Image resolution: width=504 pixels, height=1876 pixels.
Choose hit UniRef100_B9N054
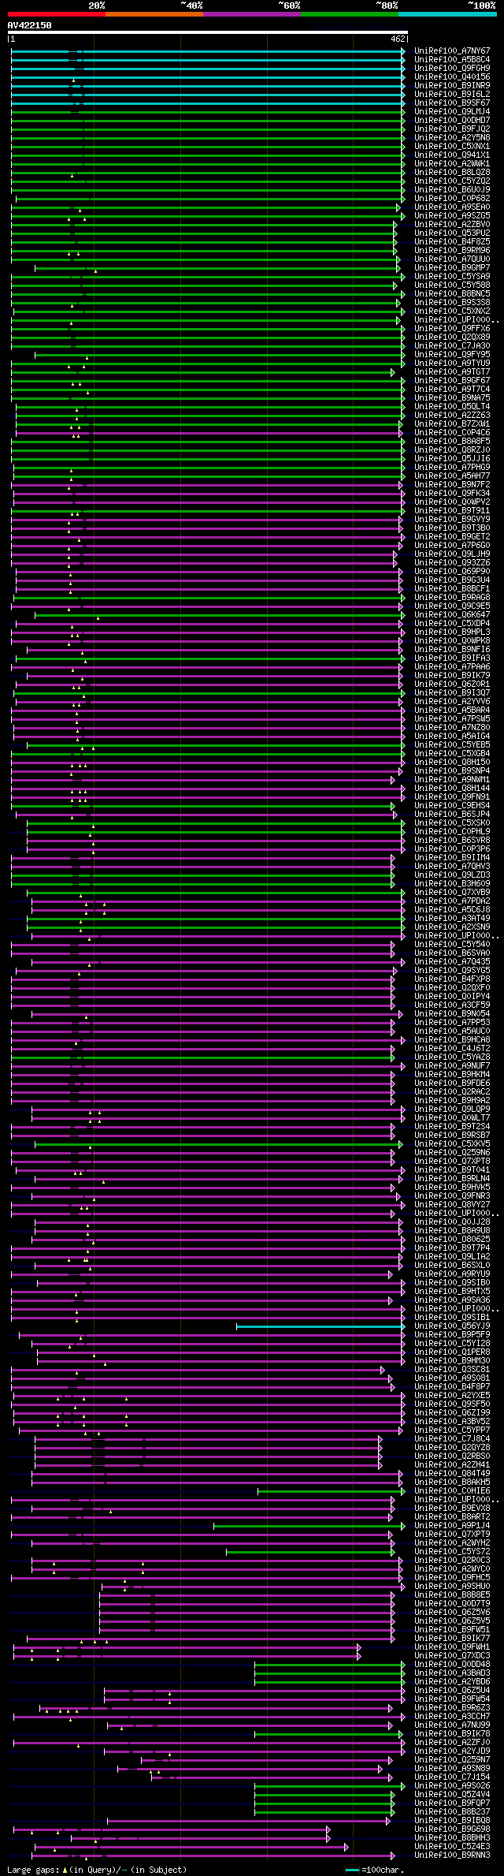tap(452, 1014)
